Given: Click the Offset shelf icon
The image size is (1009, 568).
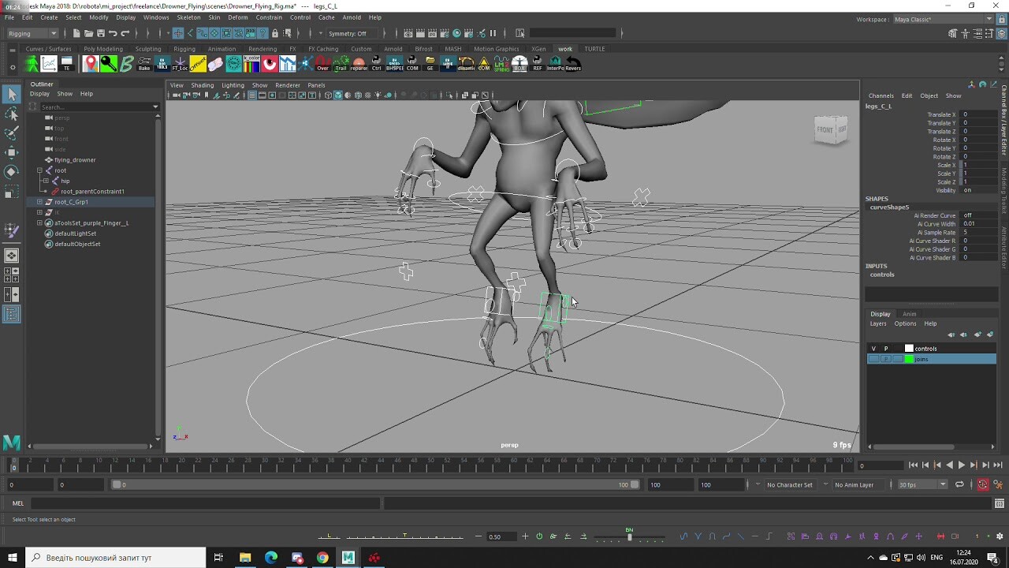Looking at the screenshot, I should point(199,63).
